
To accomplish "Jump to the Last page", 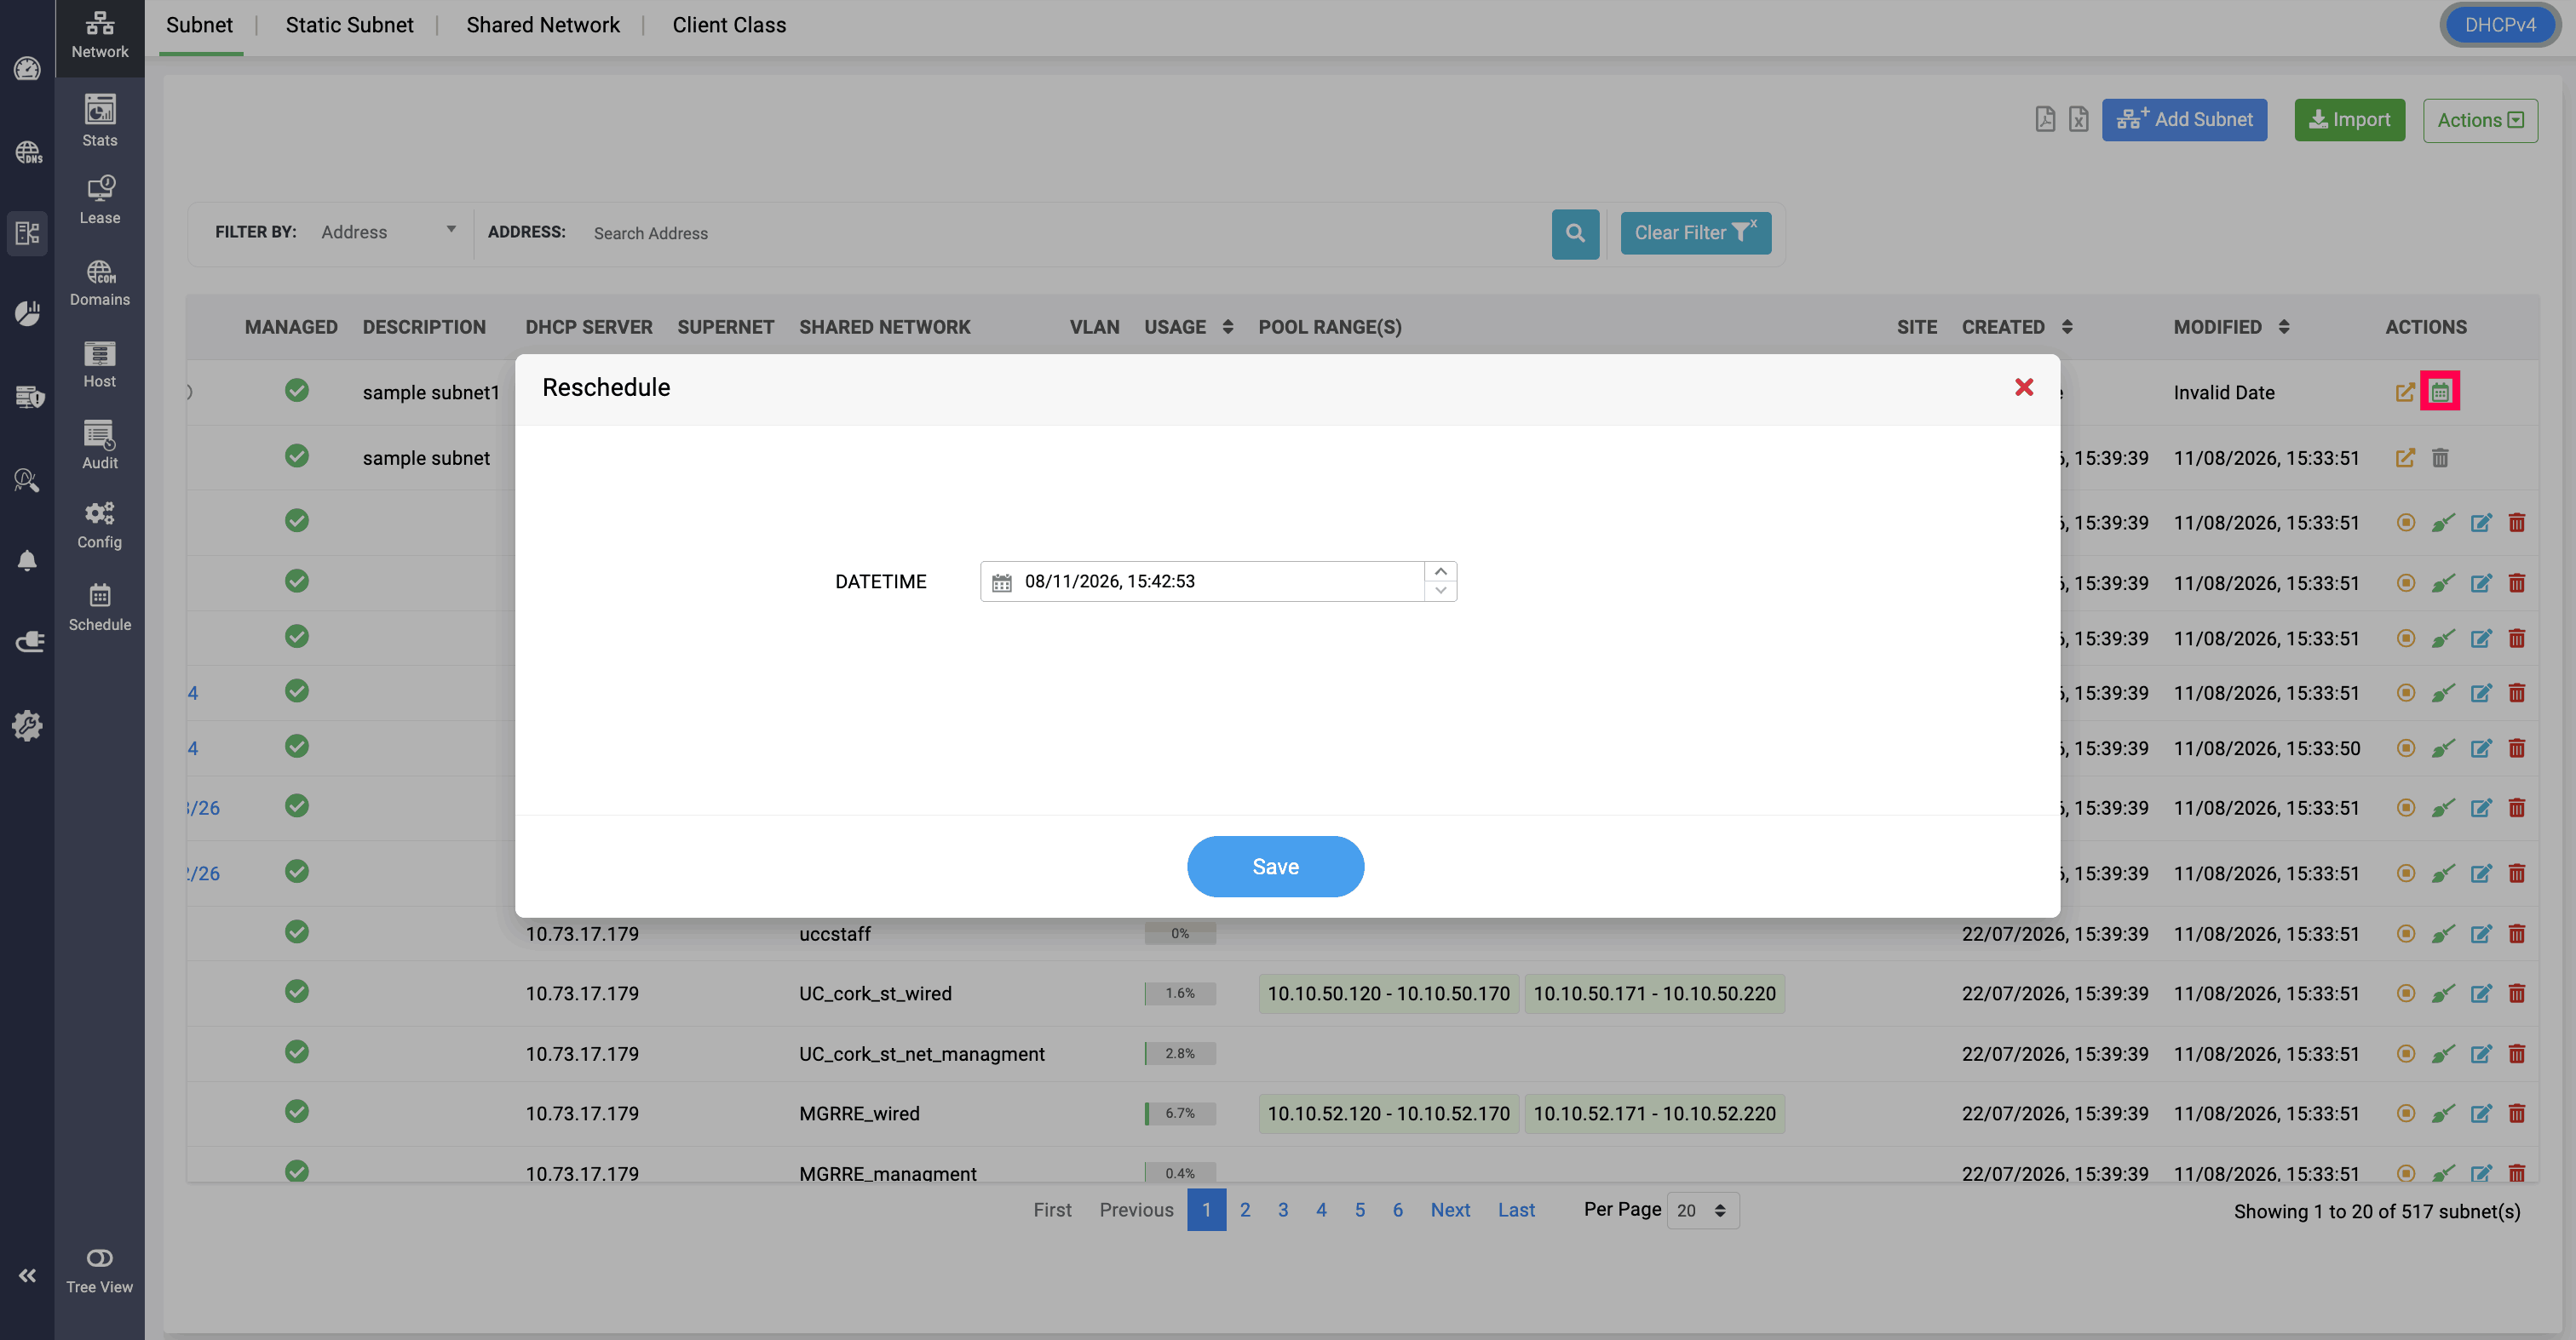I will coord(1516,1210).
